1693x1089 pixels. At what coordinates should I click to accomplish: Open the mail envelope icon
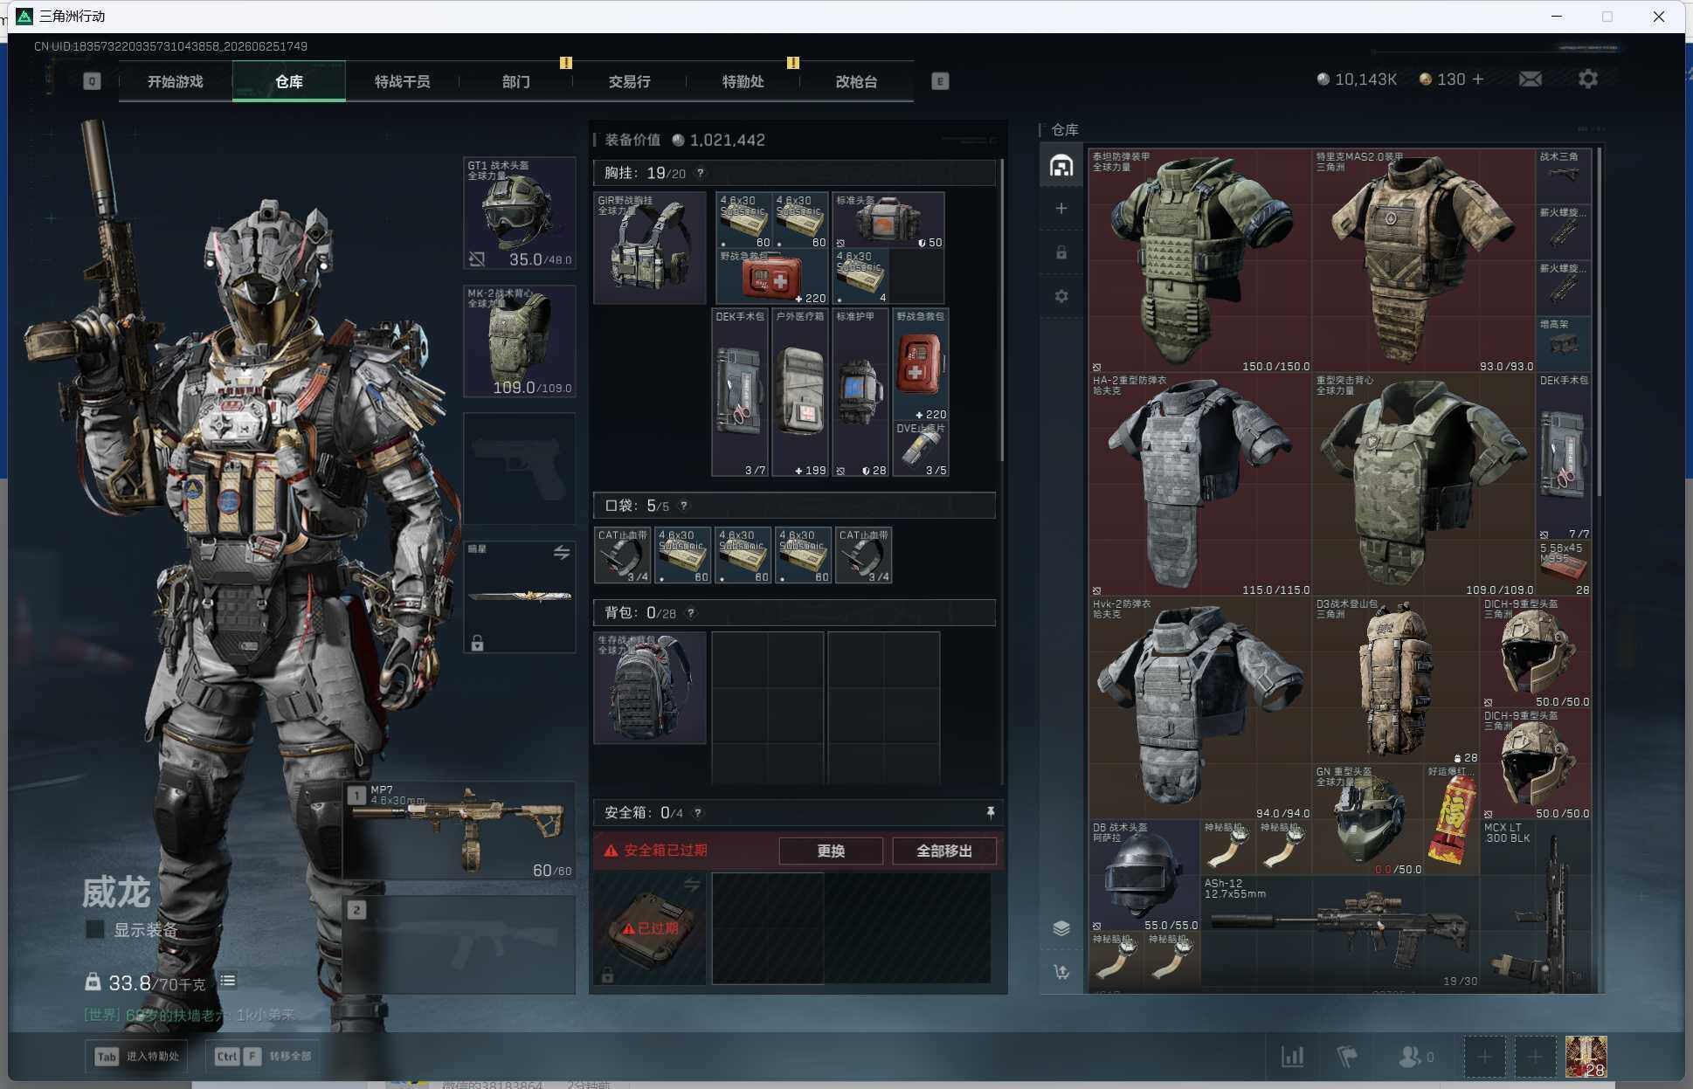point(1531,79)
